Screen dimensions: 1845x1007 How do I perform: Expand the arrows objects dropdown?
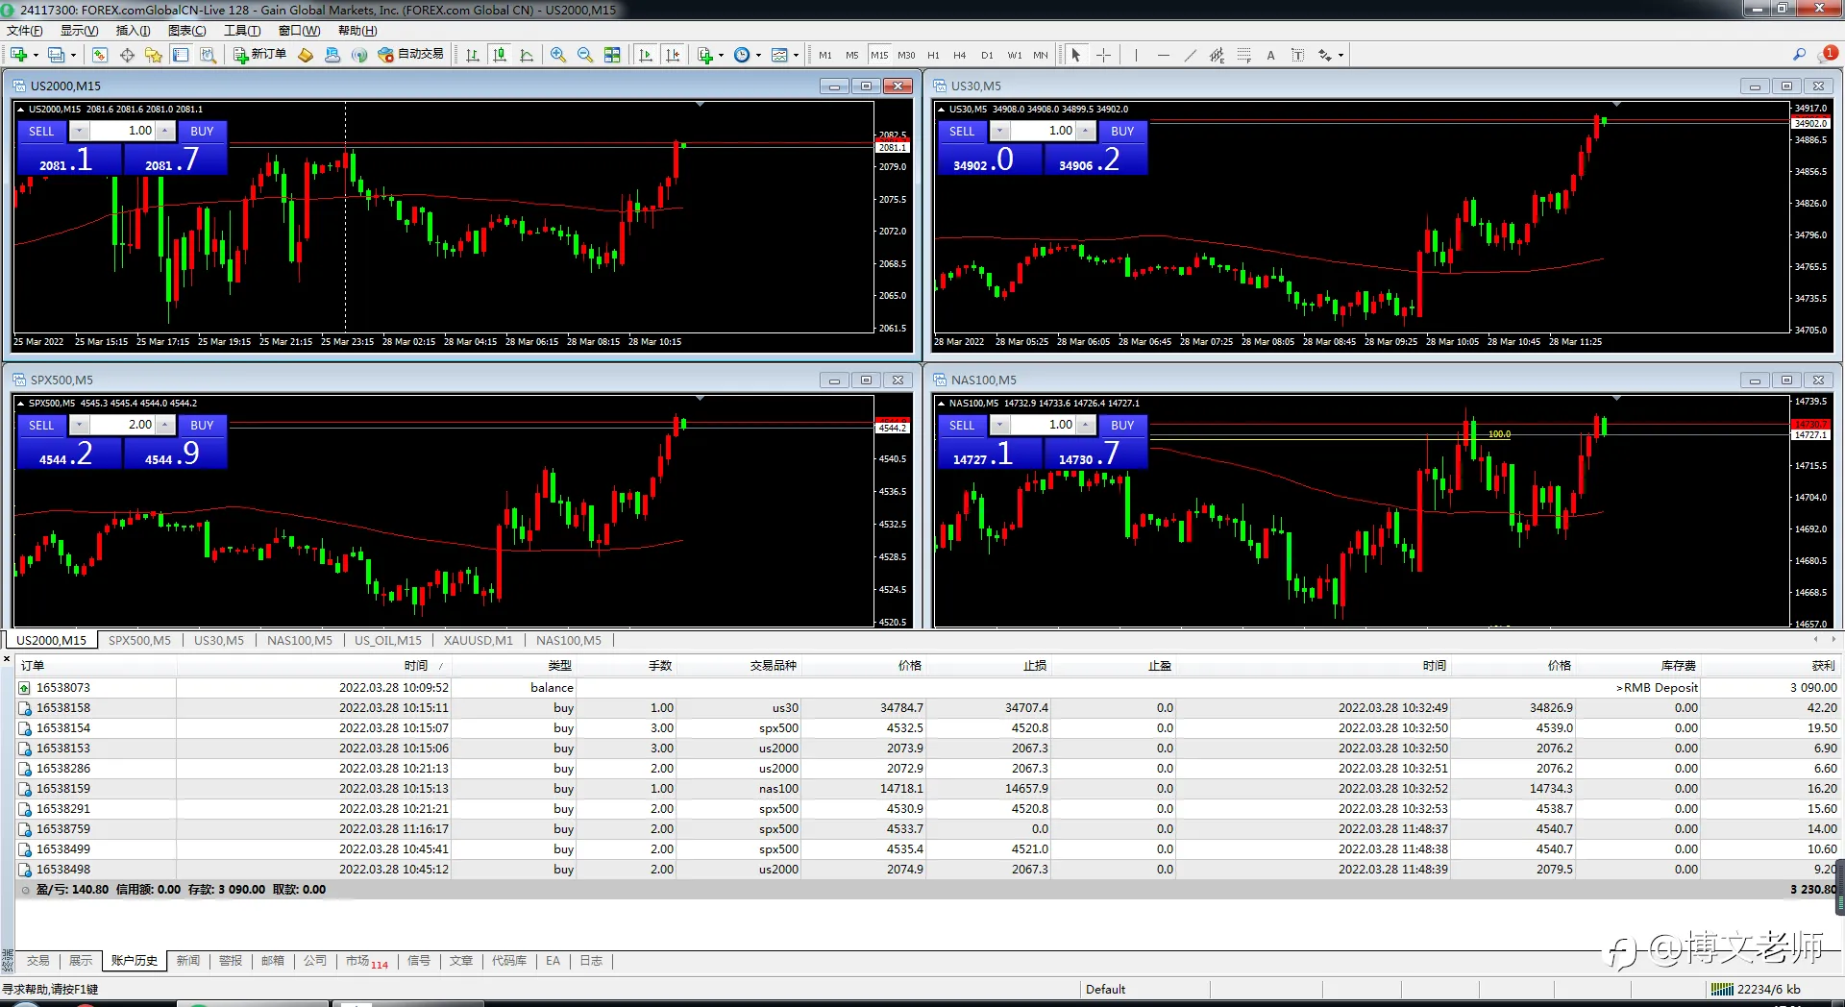(1341, 55)
